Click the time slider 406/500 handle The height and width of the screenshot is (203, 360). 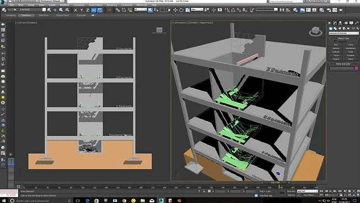[276, 183]
